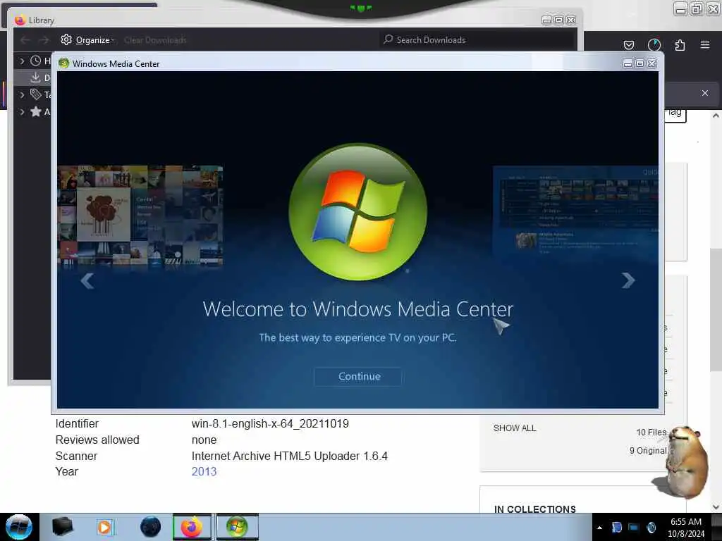Click the page scrollbar up arrow
The width and height of the screenshot is (722, 541).
click(716, 116)
